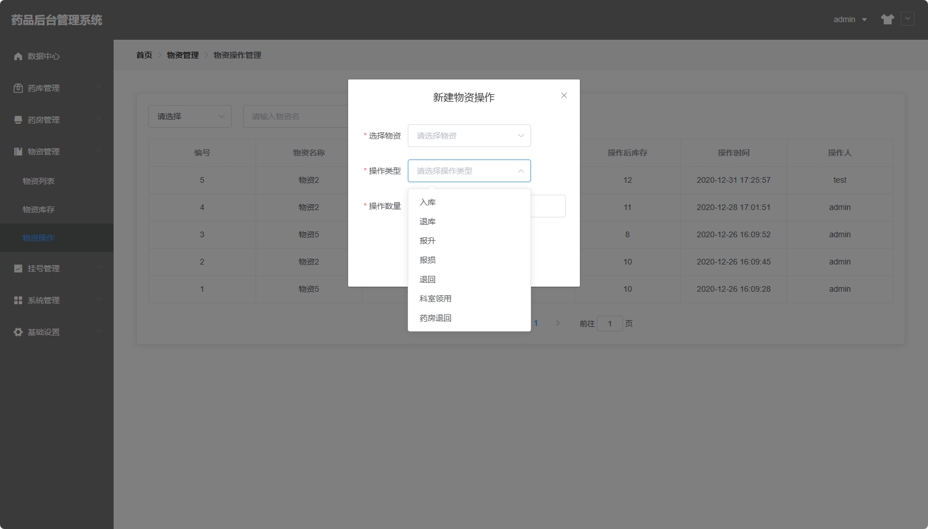Click the 编号 column header
Image resolution: width=928 pixels, height=529 pixels.
pos(202,153)
